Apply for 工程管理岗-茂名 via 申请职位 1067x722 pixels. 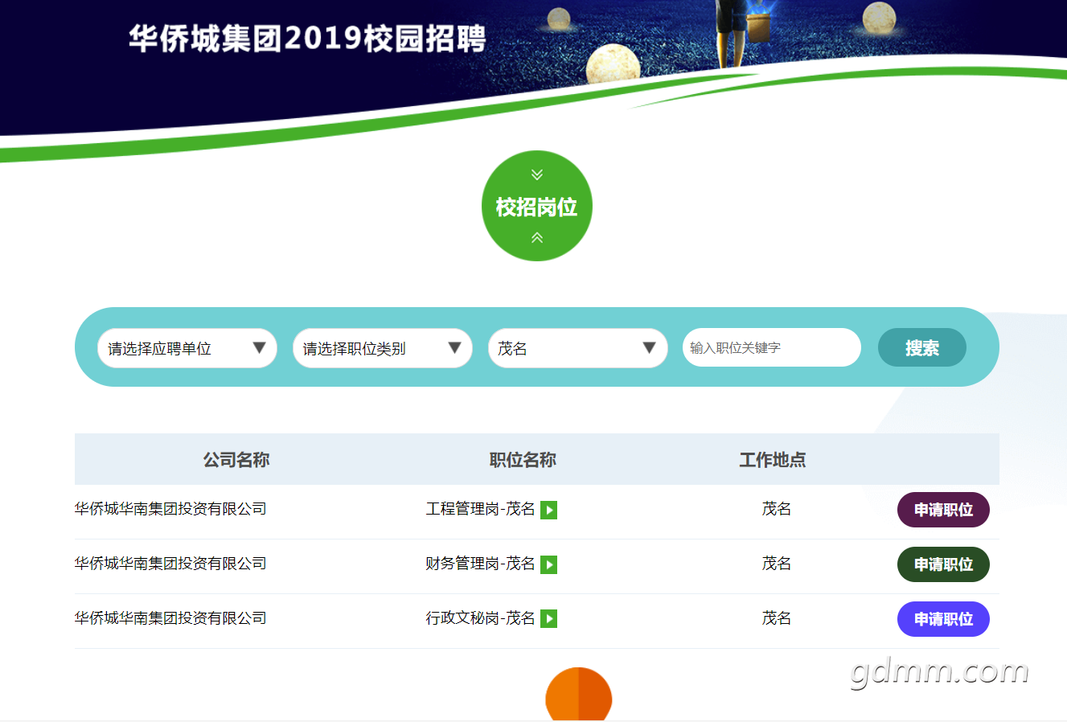point(943,510)
